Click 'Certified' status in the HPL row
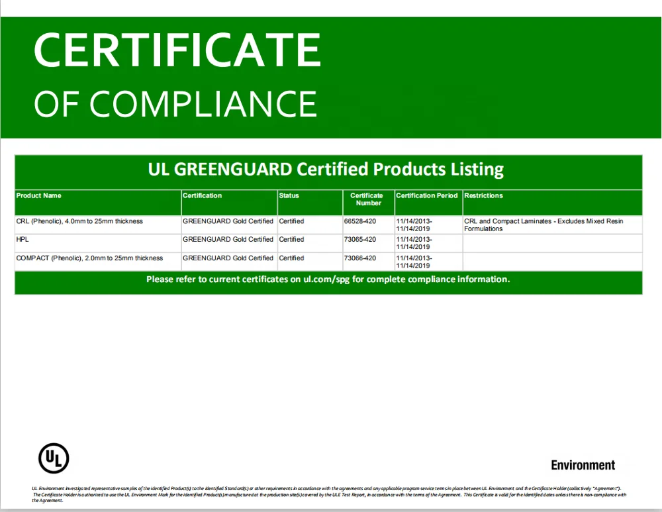The image size is (662, 512). coord(291,240)
